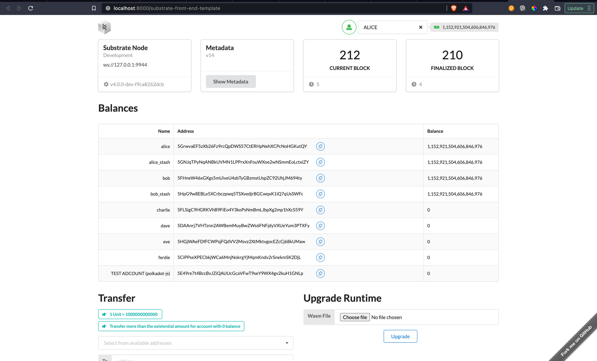Open the browser Update menu
This screenshot has width=597, height=361.
click(x=579, y=8)
